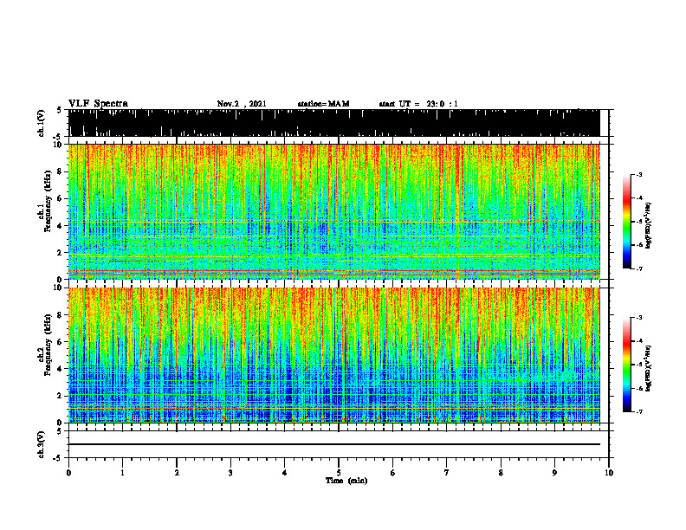
Task: Click the time-axis tick label "9"
Action: tap(554, 473)
